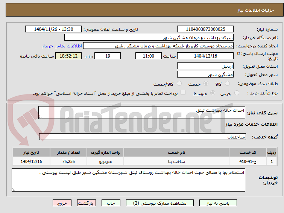Click service name cell ساخت بنا
Image resolution: width=284 pixels, height=213 pixels.
pyautogui.click(x=176, y=161)
